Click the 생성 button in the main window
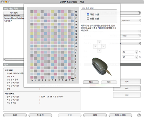This screenshot has height=120, width=144. (127, 95)
